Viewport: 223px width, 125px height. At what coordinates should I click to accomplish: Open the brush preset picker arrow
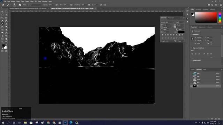coord(17,5)
